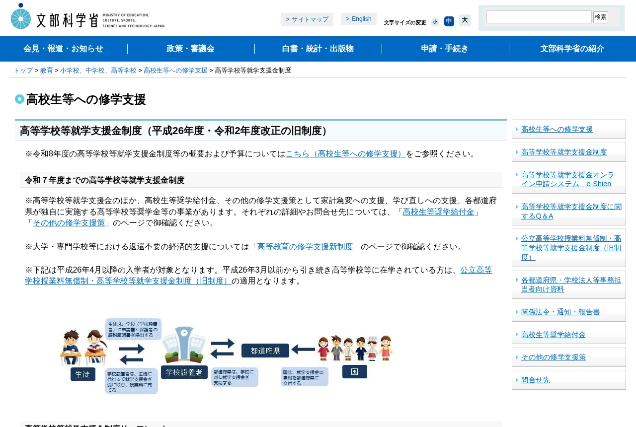Open sidebar item その他の修学支援策
The image size is (636, 427).
[569, 357]
